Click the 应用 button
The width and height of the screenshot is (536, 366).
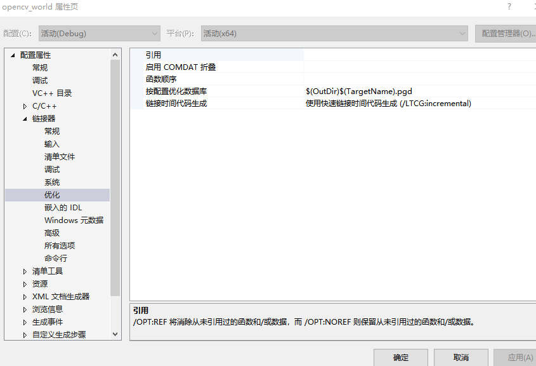point(516,358)
